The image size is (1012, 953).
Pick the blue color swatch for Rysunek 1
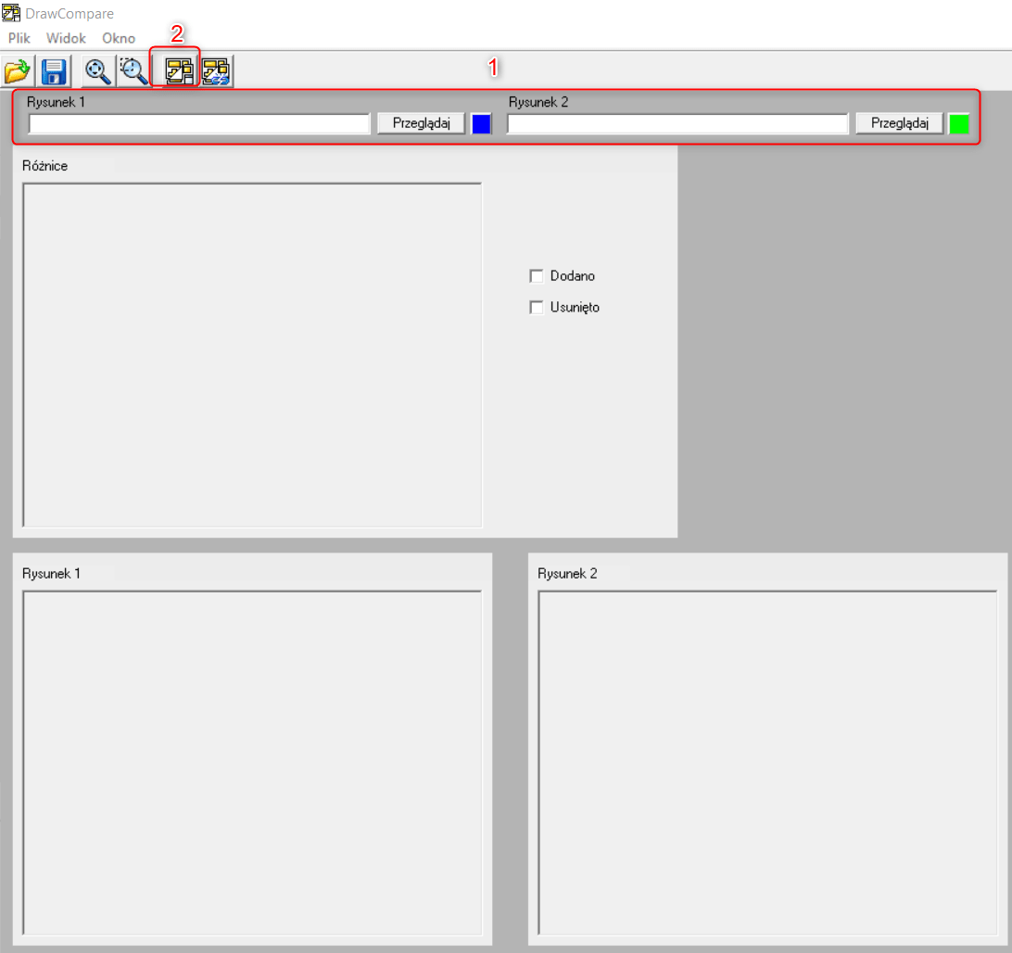[482, 123]
